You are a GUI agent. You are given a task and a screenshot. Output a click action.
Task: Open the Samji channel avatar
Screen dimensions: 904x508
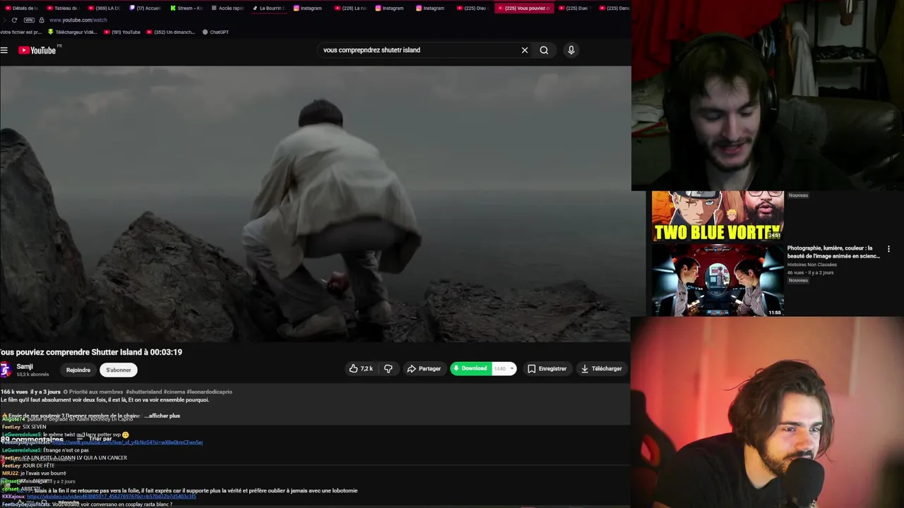pyautogui.click(x=6, y=369)
